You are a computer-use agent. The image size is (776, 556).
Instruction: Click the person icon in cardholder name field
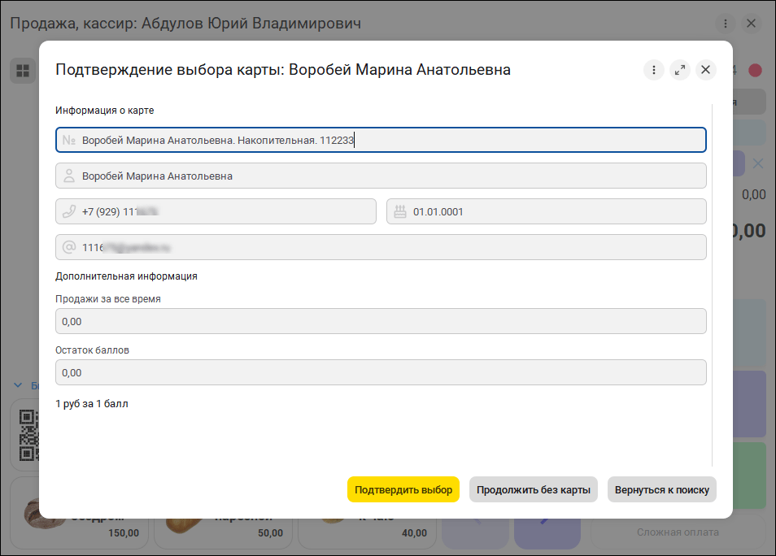pyautogui.click(x=69, y=176)
